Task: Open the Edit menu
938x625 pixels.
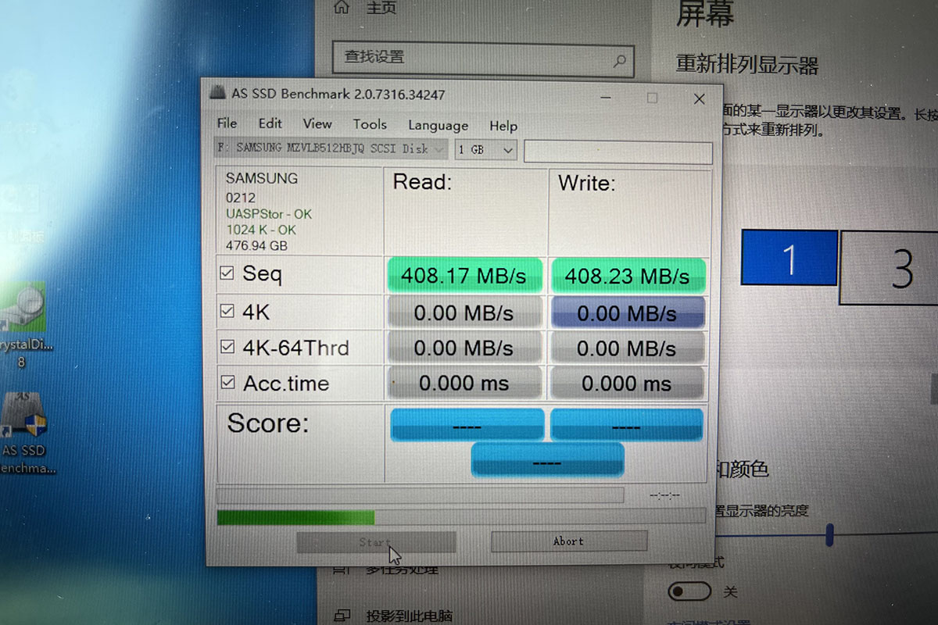Action: point(270,123)
